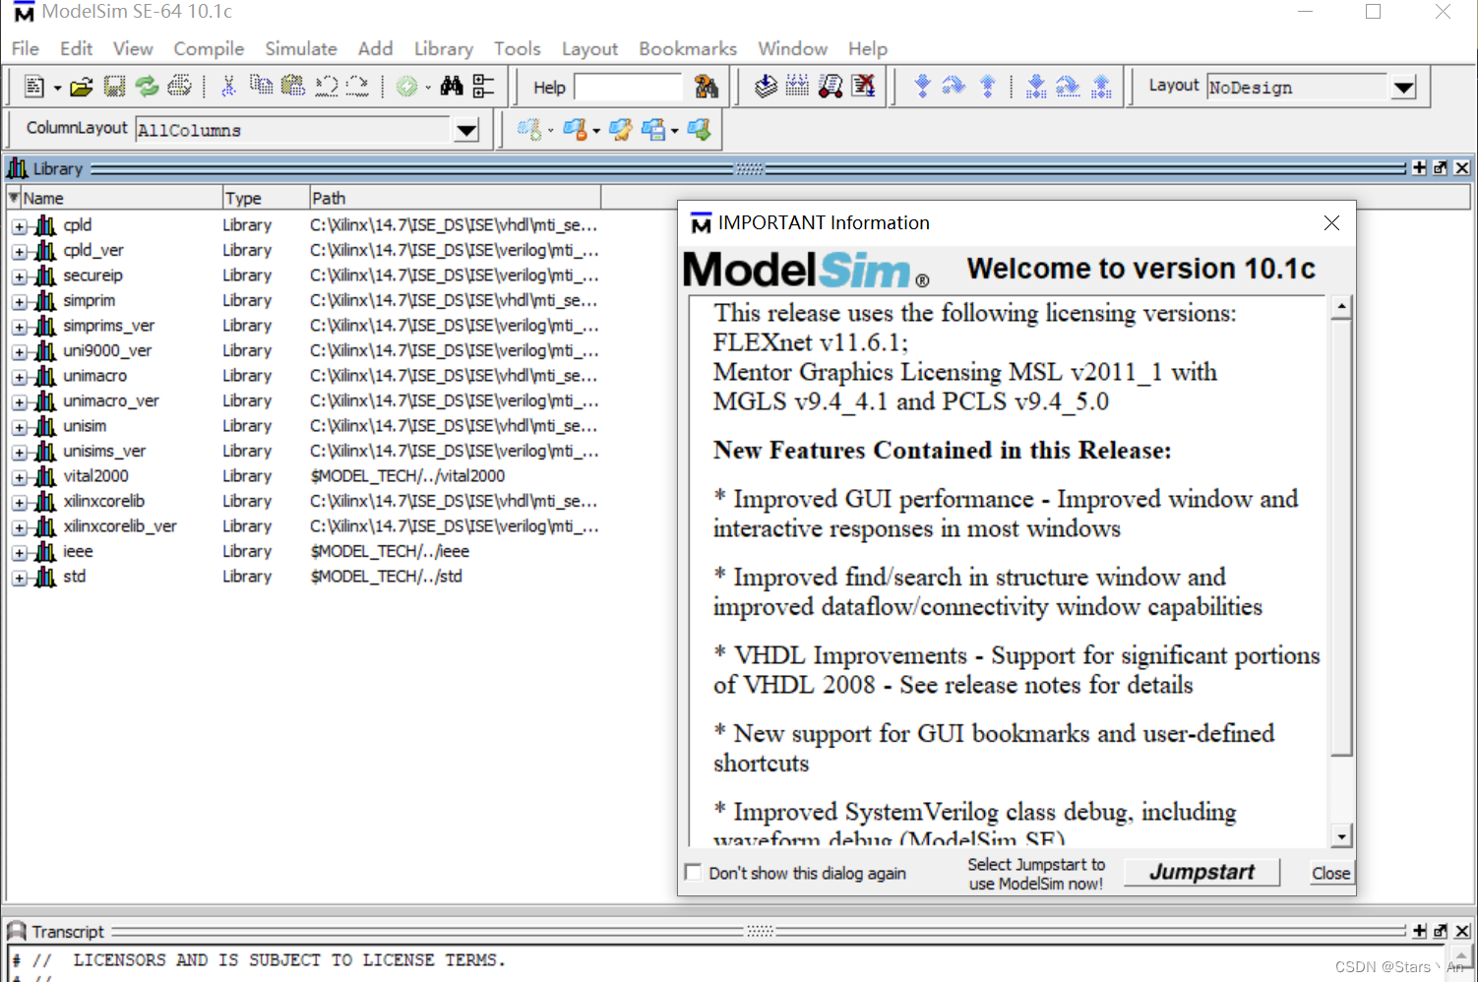
Task: Open the ColumnLayout AllColumns dropdown
Action: [x=465, y=129]
